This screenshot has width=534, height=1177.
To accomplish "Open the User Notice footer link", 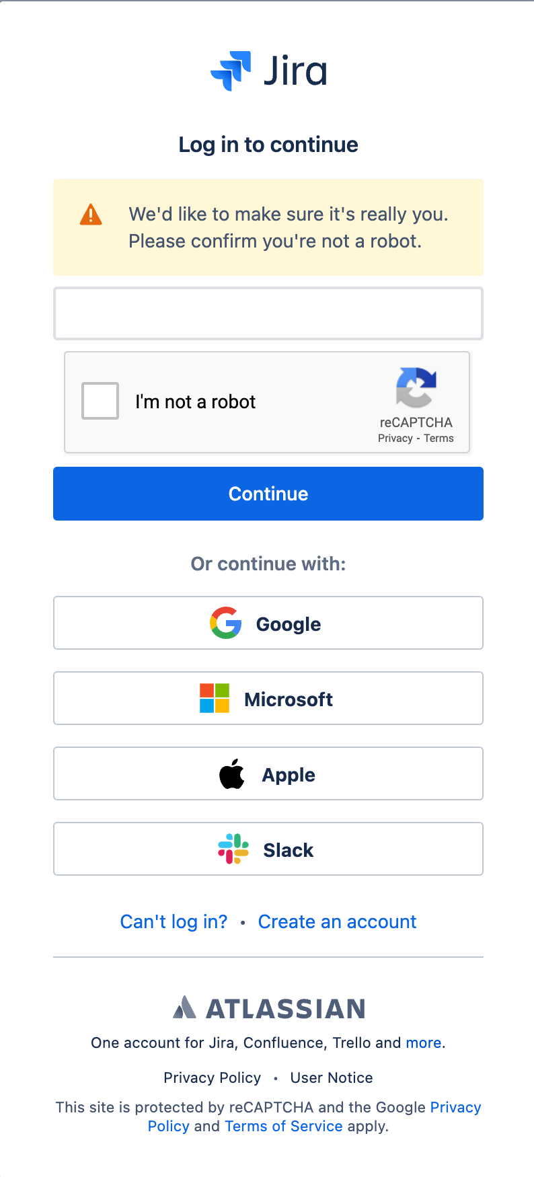I will pyautogui.click(x=332, y=1077).
